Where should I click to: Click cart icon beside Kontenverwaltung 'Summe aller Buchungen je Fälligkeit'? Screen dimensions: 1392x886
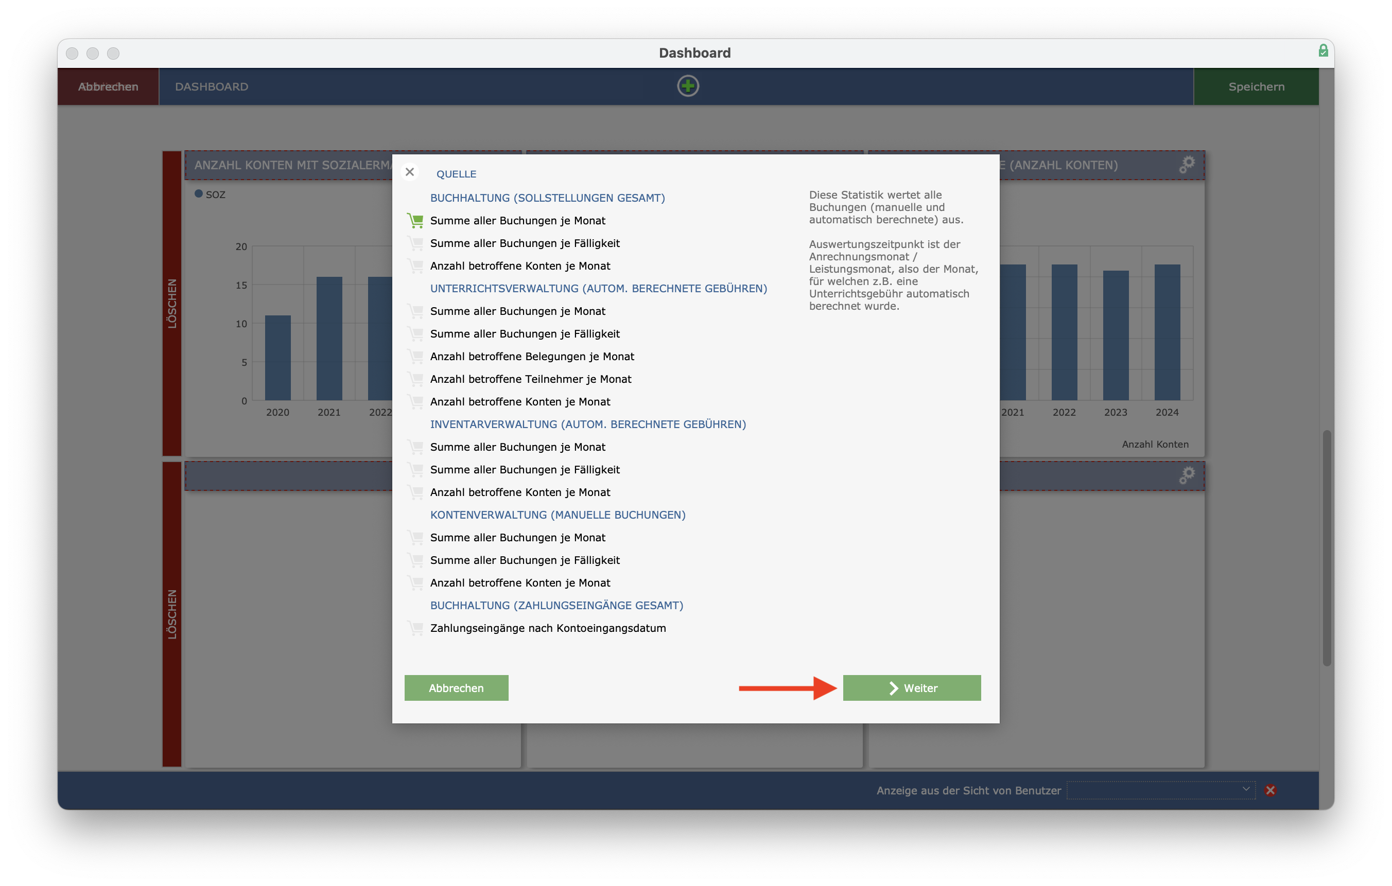click(415, 560)
